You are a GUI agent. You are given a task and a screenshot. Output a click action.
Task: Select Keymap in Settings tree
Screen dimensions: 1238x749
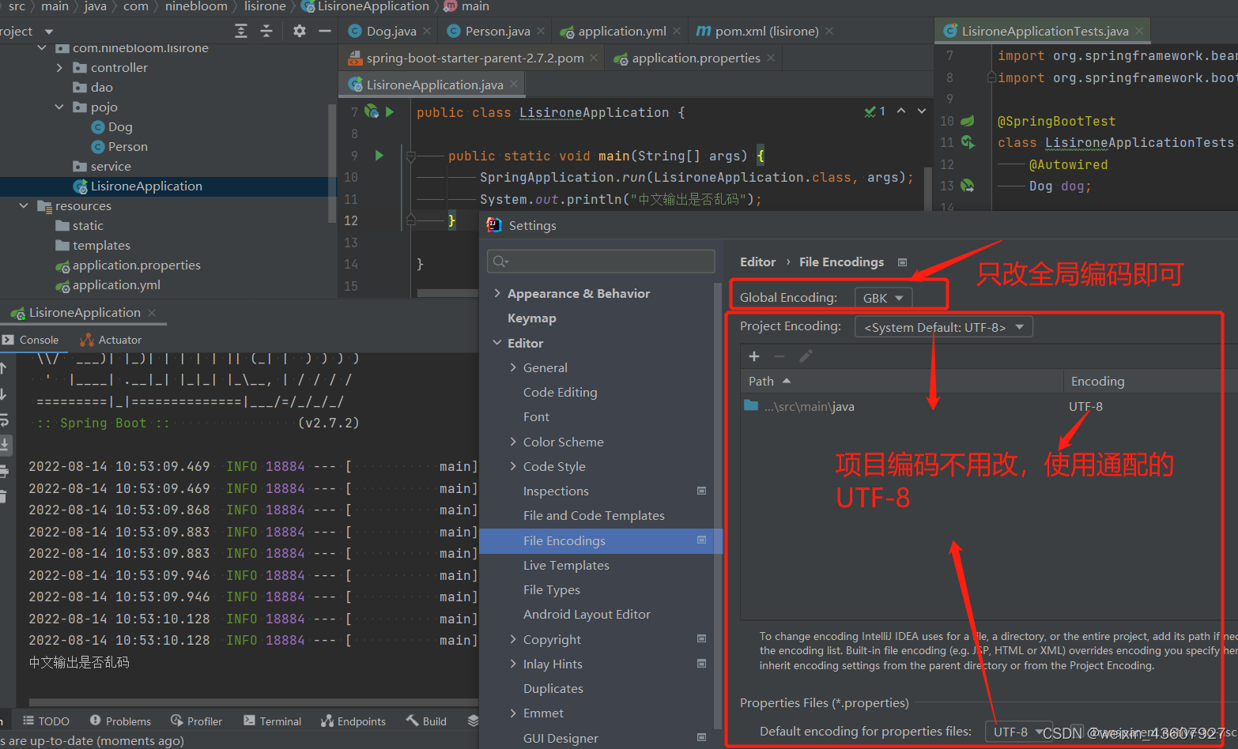point(532,318)
